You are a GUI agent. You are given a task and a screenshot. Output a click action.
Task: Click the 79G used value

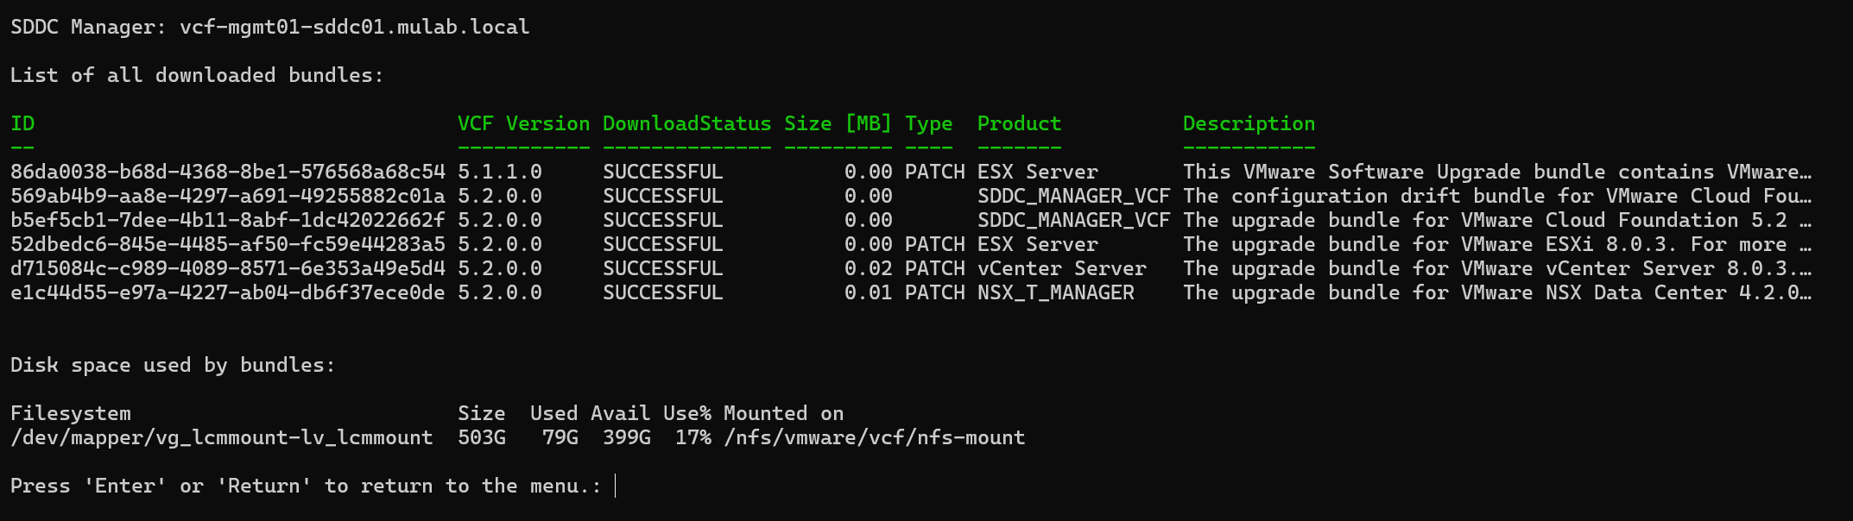pos(560,437)
